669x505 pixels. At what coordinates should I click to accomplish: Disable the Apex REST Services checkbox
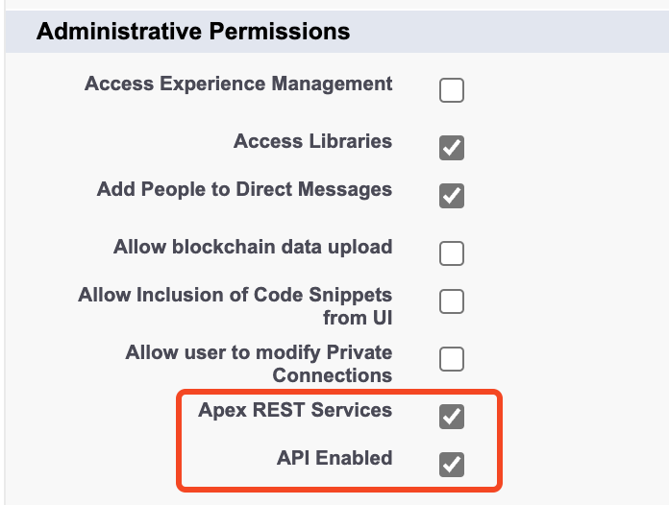click(452, 416)
